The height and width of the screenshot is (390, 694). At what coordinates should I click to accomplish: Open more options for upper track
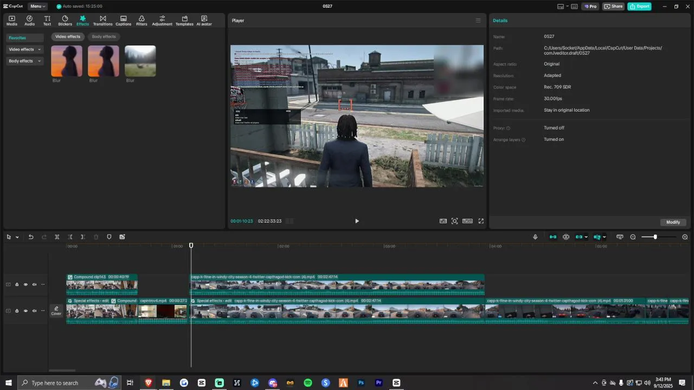click(x=43, y=284)
